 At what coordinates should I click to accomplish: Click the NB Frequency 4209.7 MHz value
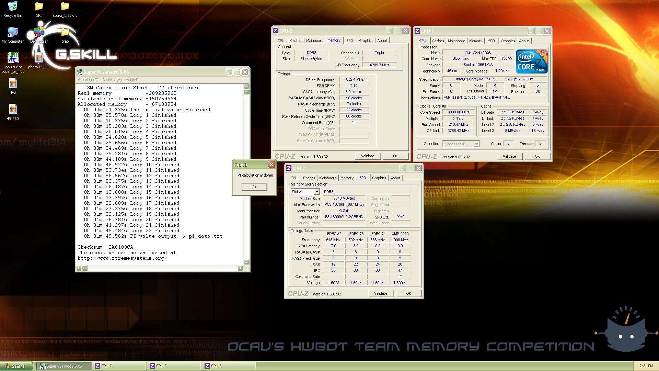coord(379,65)
